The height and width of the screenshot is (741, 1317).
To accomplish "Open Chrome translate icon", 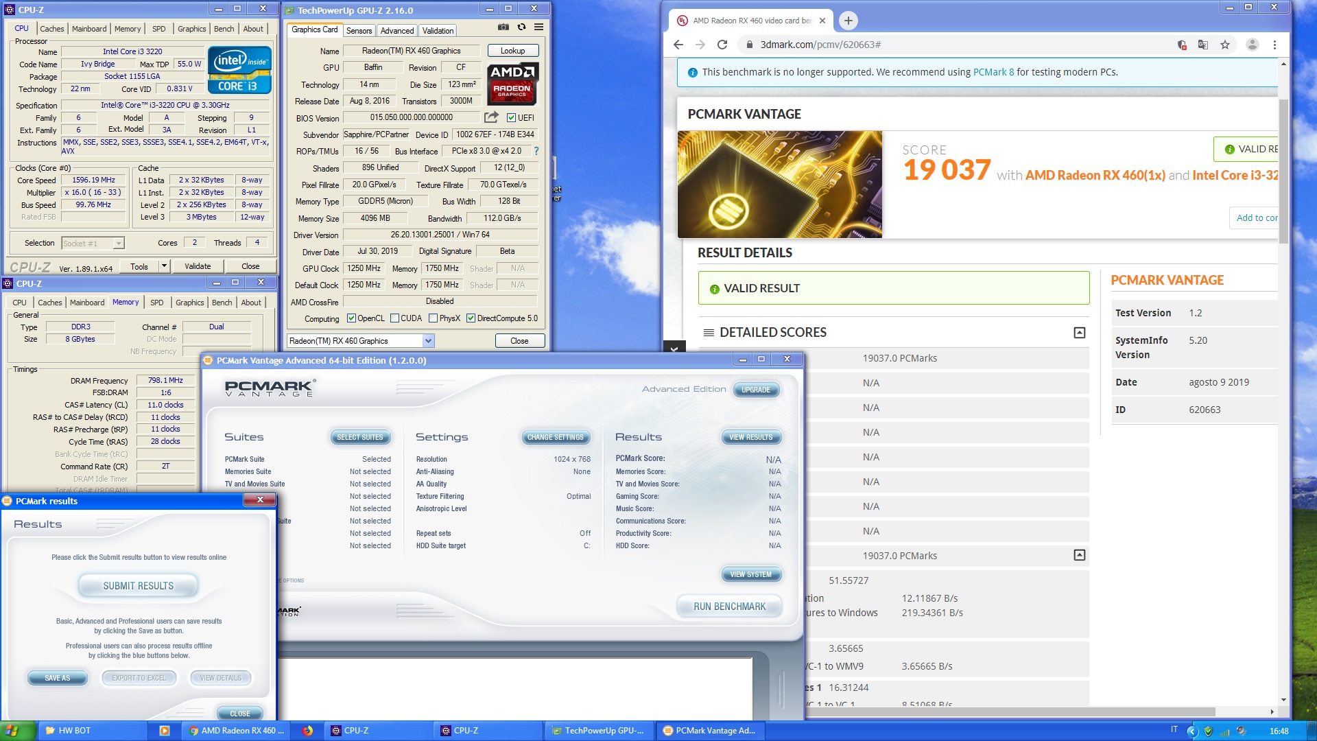I will (1203, 45).
